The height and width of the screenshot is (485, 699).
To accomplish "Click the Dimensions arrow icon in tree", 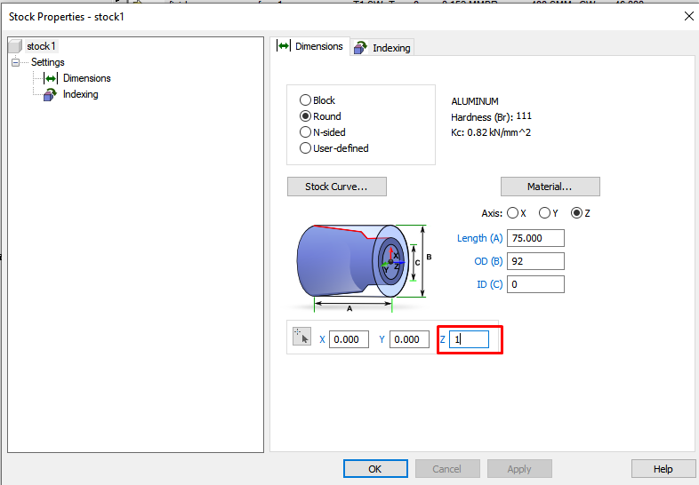I will point(51,78).
